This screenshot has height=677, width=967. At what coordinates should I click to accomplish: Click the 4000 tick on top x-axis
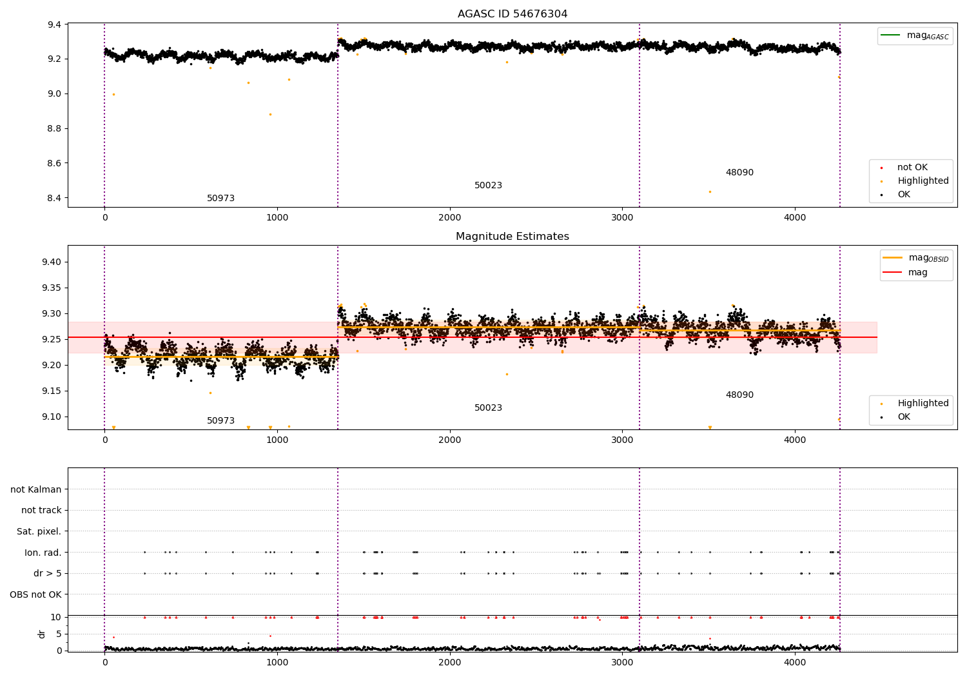click(795, 218)
